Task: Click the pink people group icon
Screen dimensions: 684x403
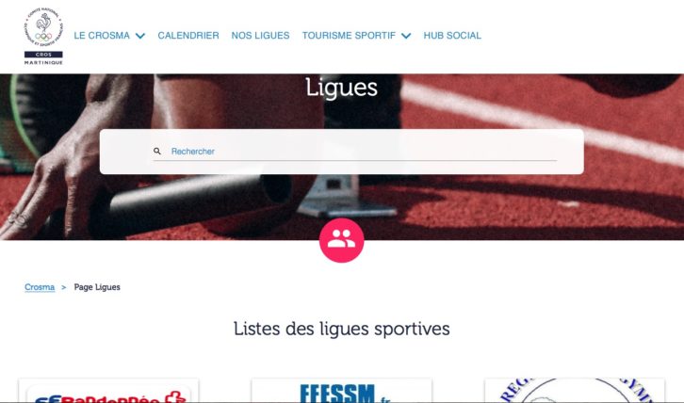Action: [342, 240]
